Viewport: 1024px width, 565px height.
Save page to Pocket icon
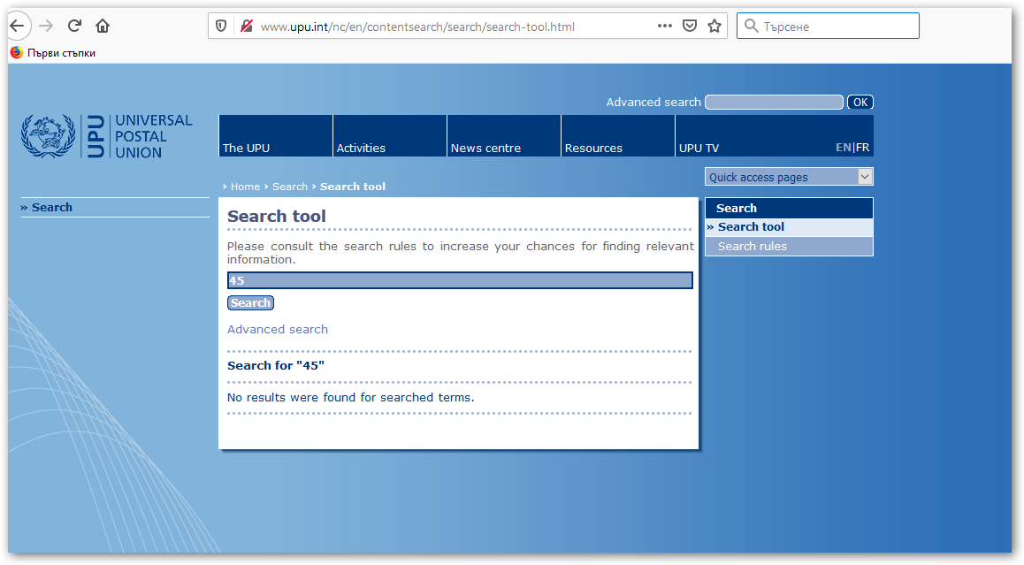click(690, 27)
